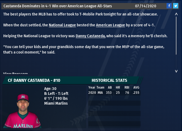
Task: Click the View Boxscore link
Action: [15, 73]
